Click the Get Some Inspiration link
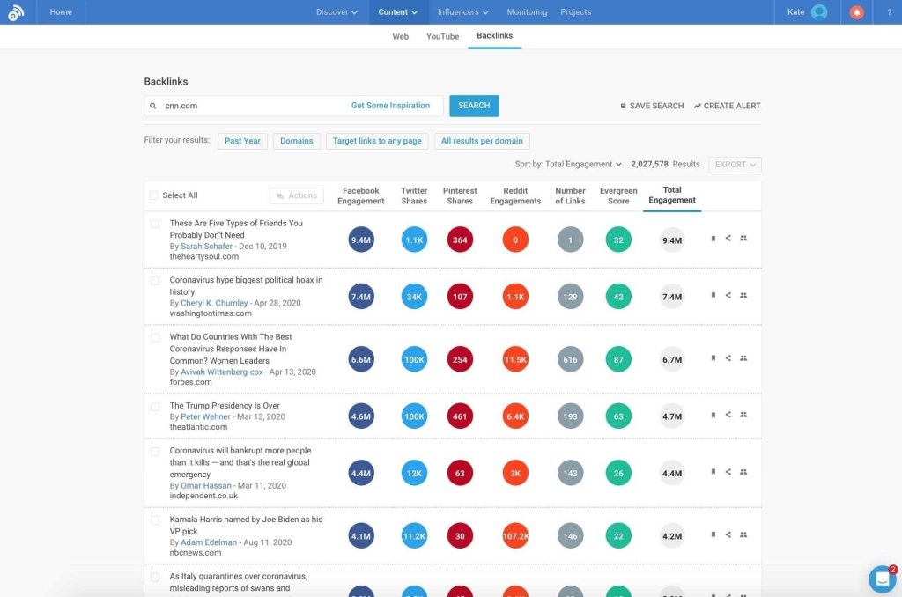The height and width of the screenshot is (597, 902). coord(390,105)
